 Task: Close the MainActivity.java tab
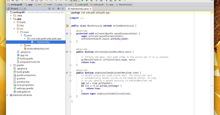[x=91, y=9]
